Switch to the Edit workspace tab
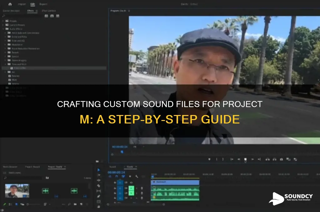This screenshot has width=320, height=212. coord(32,4)
